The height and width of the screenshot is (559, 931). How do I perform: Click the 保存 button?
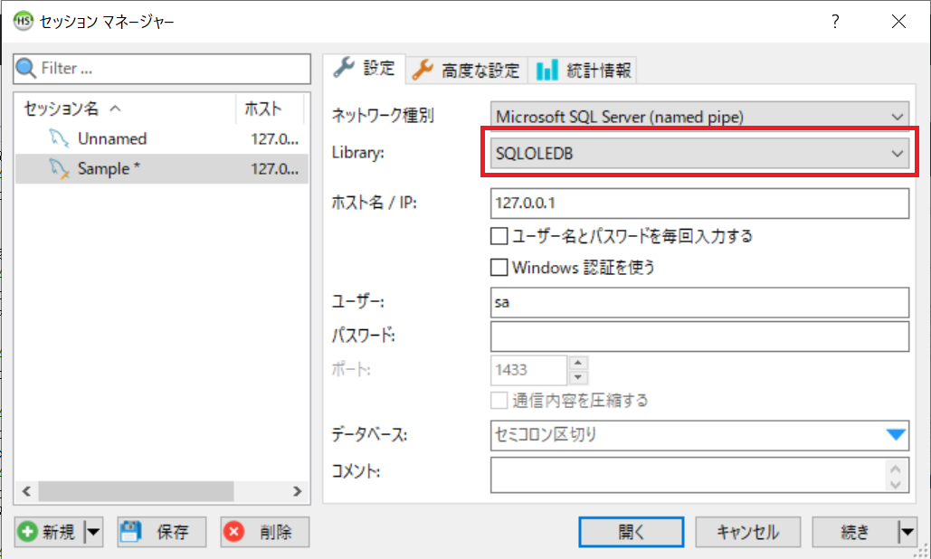161,532
